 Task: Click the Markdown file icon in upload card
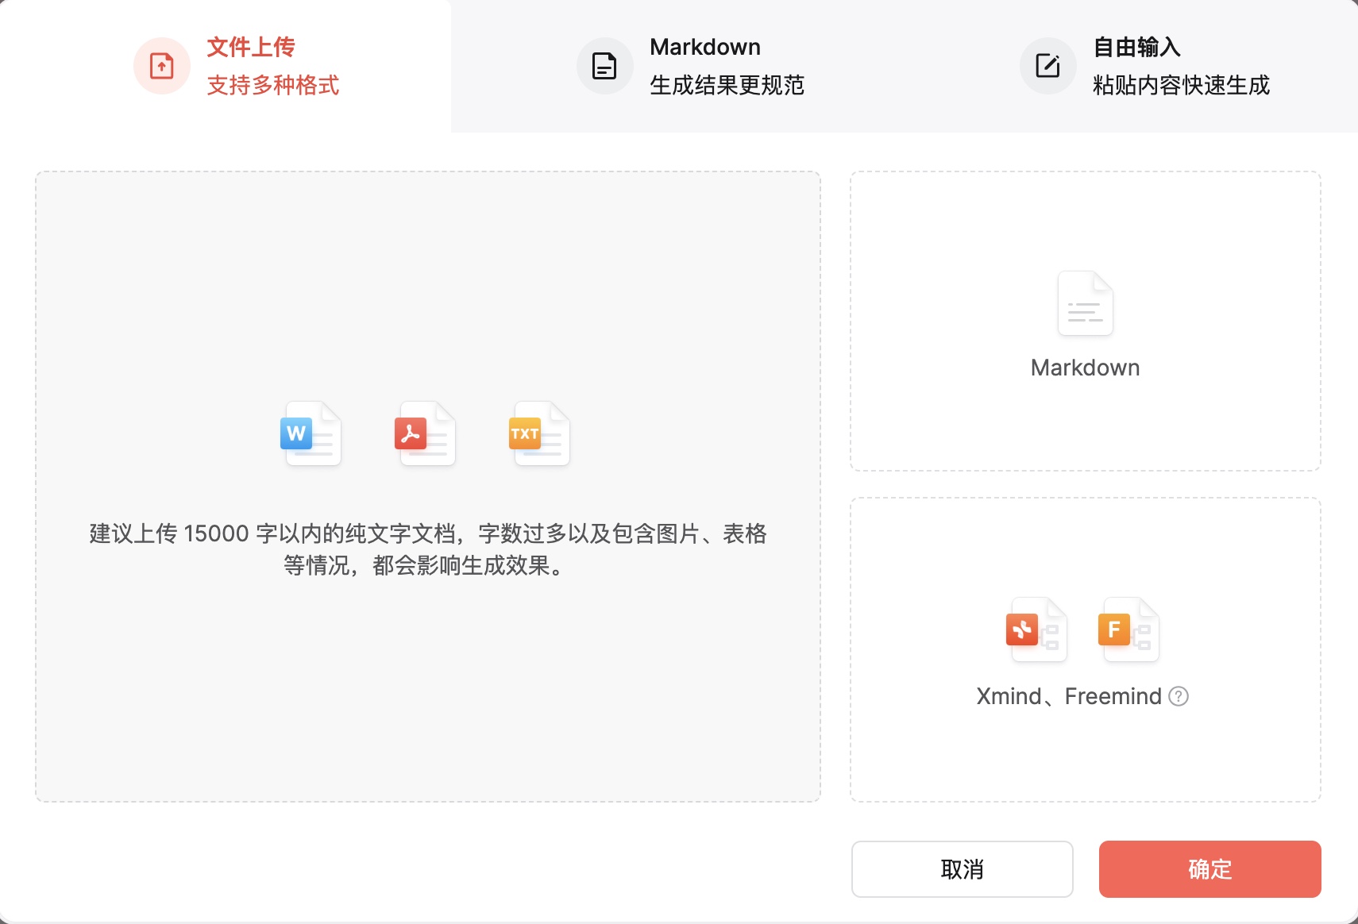(x=1086, y=303)
